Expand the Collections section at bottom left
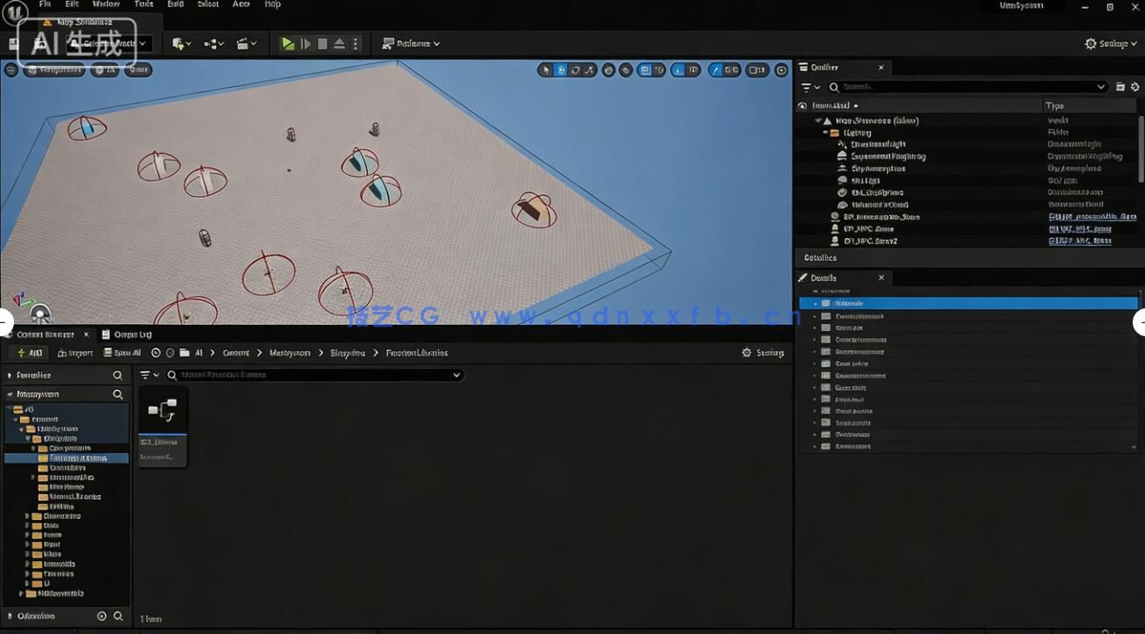Screen dimensions: 1145x634 point(10,616)
